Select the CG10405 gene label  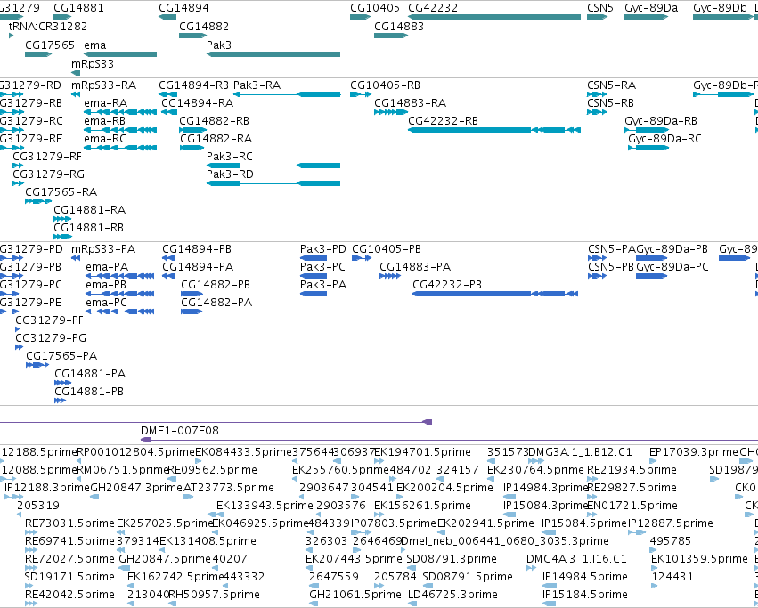[x=375, y=8]
